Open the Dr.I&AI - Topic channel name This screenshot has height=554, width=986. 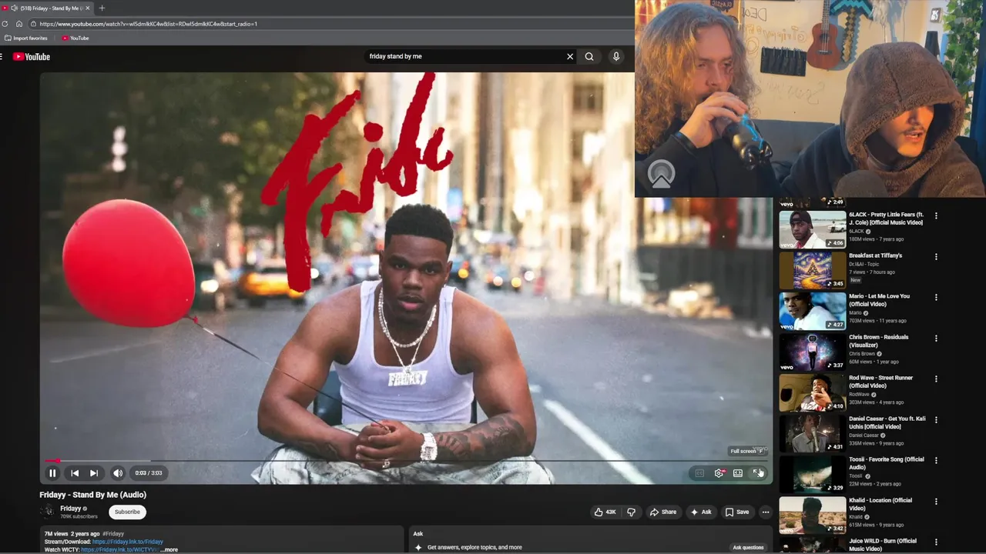click(864, 264)
